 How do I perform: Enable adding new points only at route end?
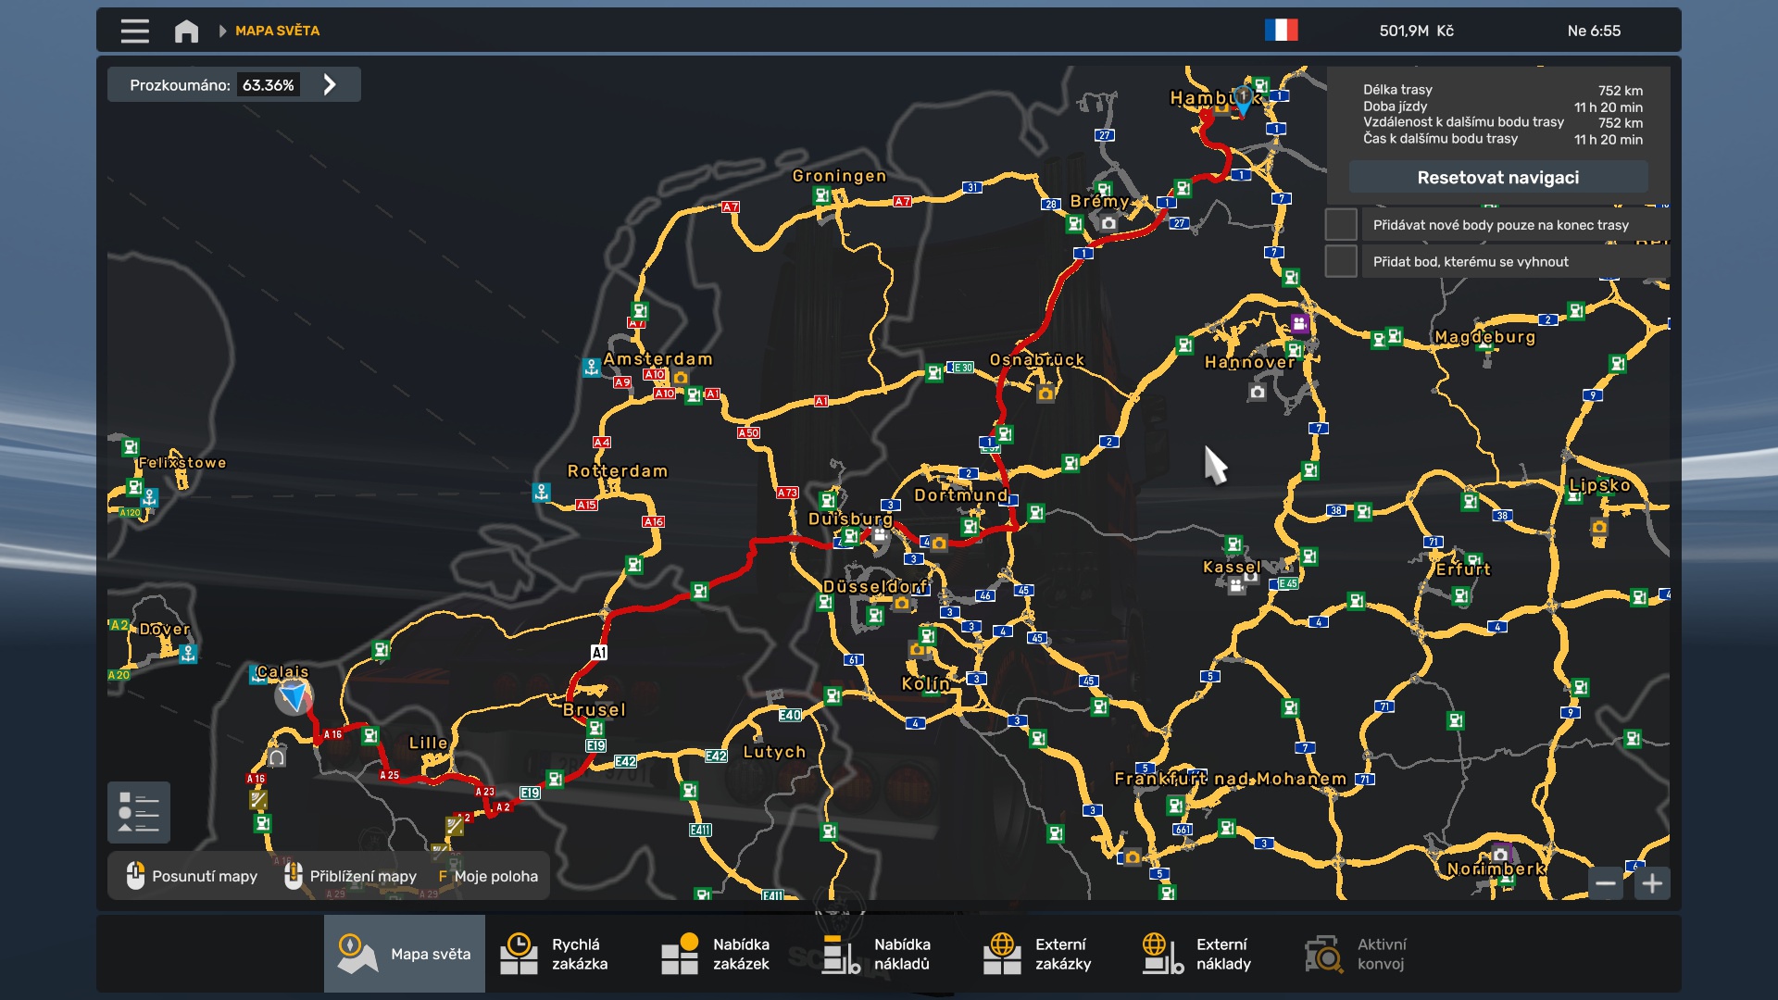coord(1340,225)
